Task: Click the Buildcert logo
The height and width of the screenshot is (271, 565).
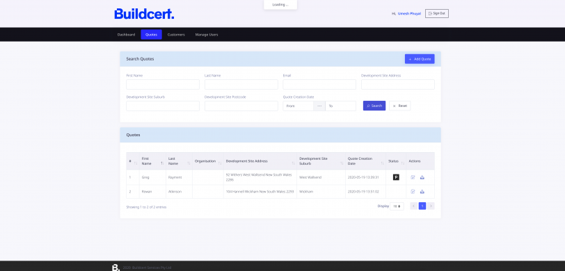Action: click(144, 14)
